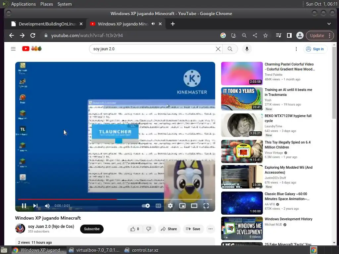Open This Toy illegally Spied video title
Viewport: 339px width, 254px height.
click(288, 145)
